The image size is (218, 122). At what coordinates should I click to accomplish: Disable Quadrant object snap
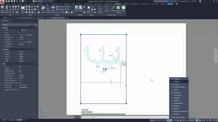point(179,93)
